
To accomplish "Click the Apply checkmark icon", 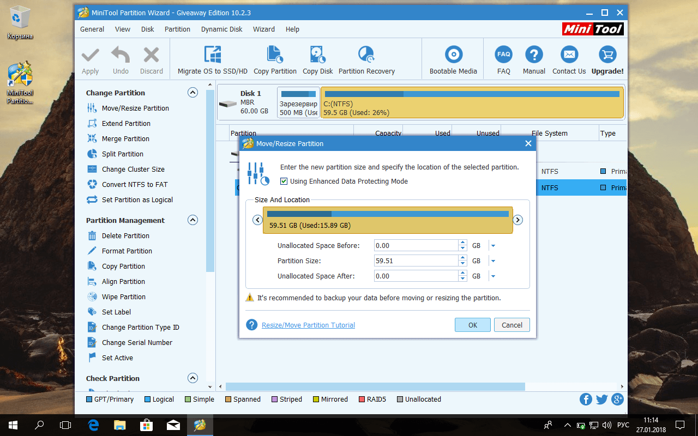I will pyautogui.click(x=91, y=55).
